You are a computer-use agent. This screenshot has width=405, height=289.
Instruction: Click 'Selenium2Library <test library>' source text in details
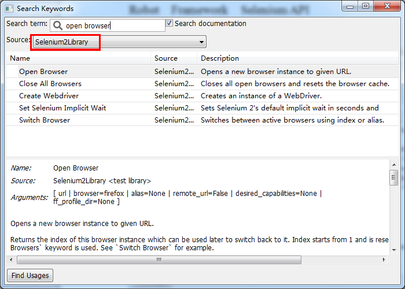point(102,180)
